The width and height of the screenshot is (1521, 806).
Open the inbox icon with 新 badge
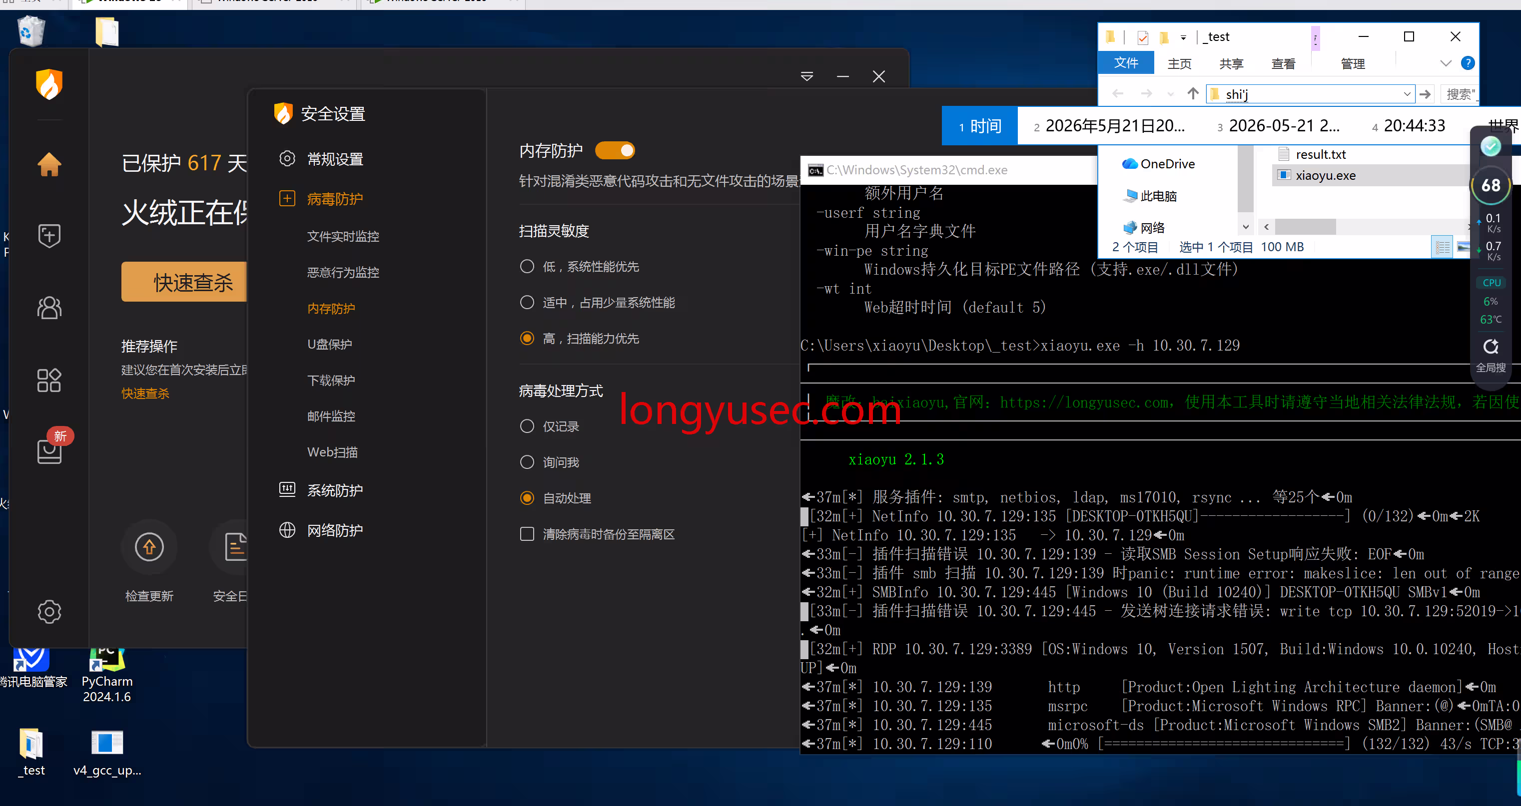click(49, 451)
